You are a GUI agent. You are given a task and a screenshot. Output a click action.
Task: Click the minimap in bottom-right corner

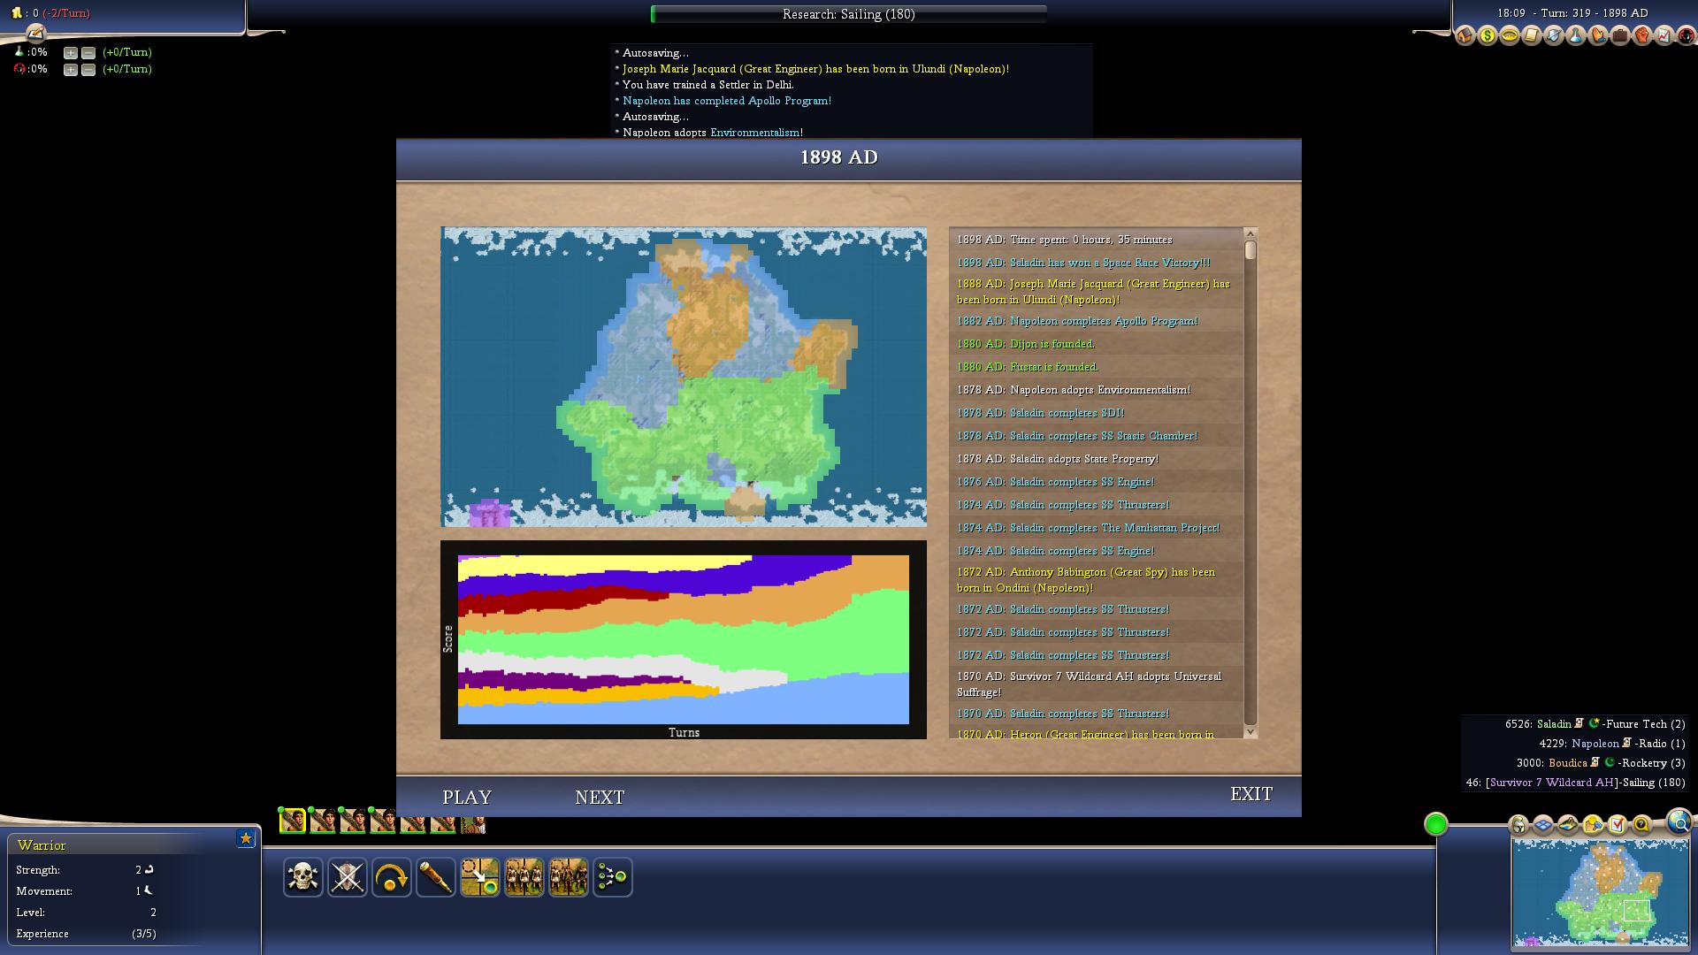point(1600,892)
